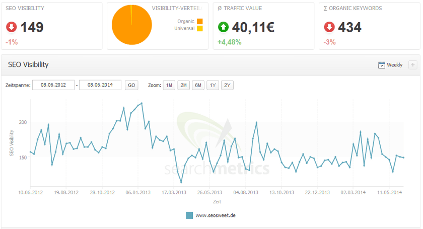Open the Weekly interval dropdown
Screen dimensions: 423x229
pos(394,65)
